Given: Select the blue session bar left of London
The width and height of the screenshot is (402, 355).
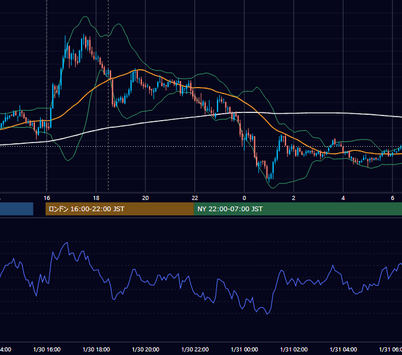Looking at the screenshot, I should (x=17, y=209).
